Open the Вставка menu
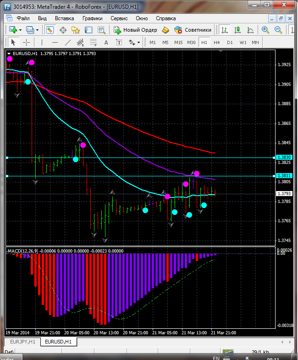The image size is (298, 360). 64,18
